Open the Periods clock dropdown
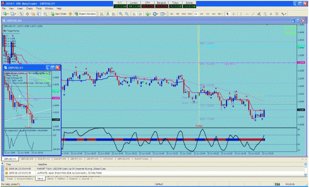The width and height of the screenshot is (309, 187). (x=155, y=14)
